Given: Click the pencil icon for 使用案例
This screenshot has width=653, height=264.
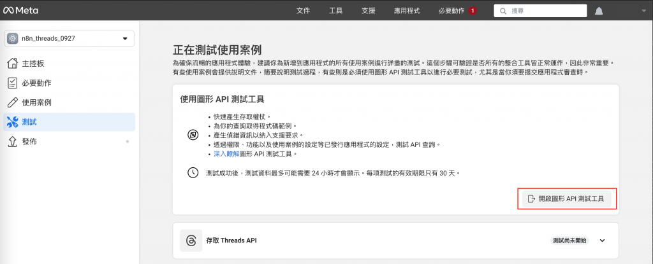Looking at the screenshot, I should click(13, 102).
